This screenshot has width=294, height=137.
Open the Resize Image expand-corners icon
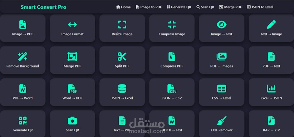[122, 25]
